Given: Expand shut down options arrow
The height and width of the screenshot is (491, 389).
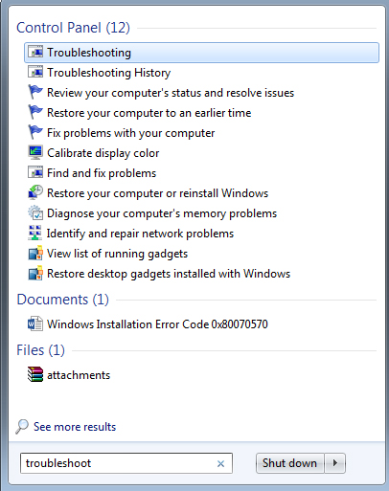Looking at the screenshot, I should pos(335,463).
